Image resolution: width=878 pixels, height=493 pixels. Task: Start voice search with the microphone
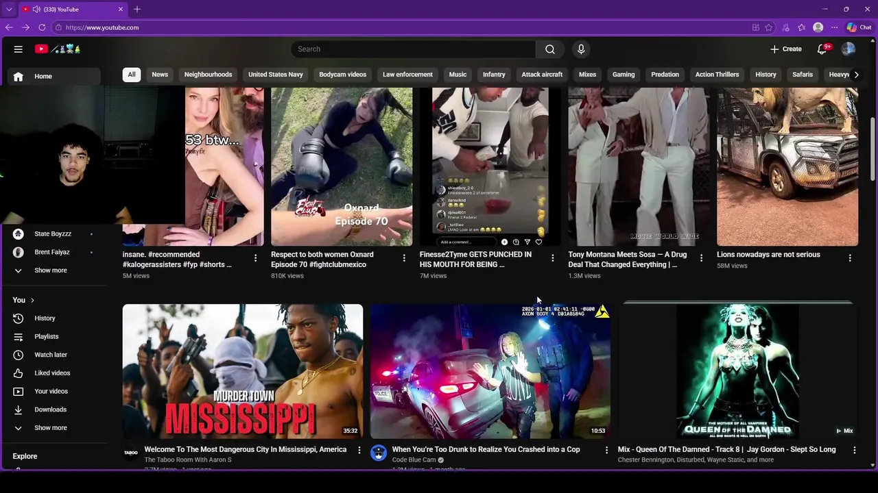581,49
